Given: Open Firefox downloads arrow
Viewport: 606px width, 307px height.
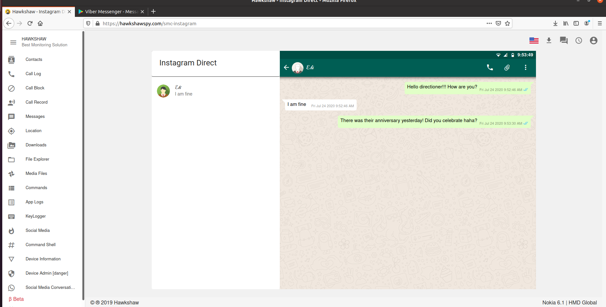Looking at the screenshot, I should [x=555, y=23].
